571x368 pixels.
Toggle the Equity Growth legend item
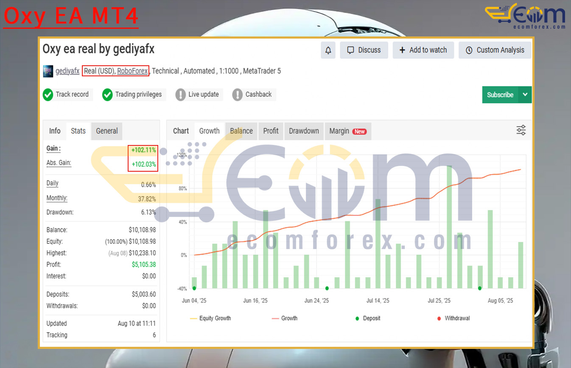(x=210, y=318)
